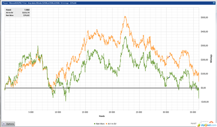Click the 'All-In EV' label in the info box
The width and height of the screenshot is (217, 127).
tap(10, 13)
